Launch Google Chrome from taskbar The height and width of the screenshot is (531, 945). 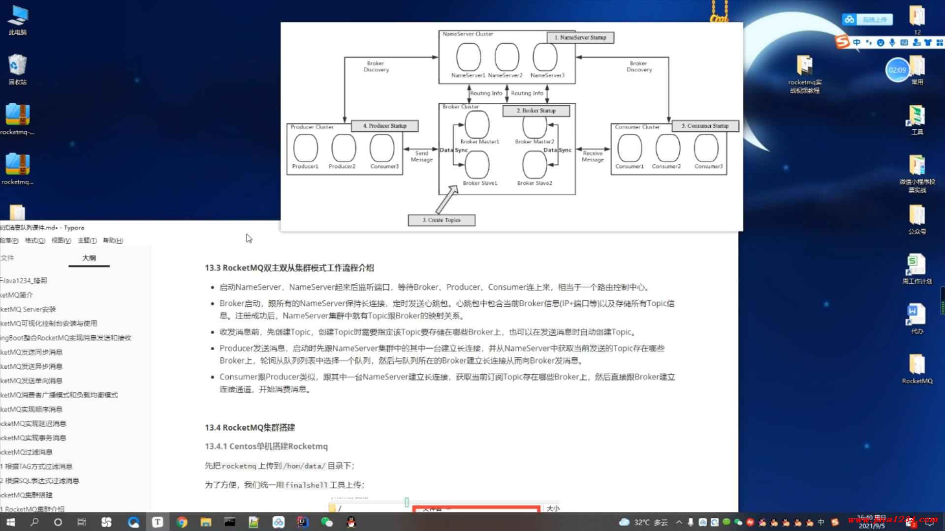point(182,522)
